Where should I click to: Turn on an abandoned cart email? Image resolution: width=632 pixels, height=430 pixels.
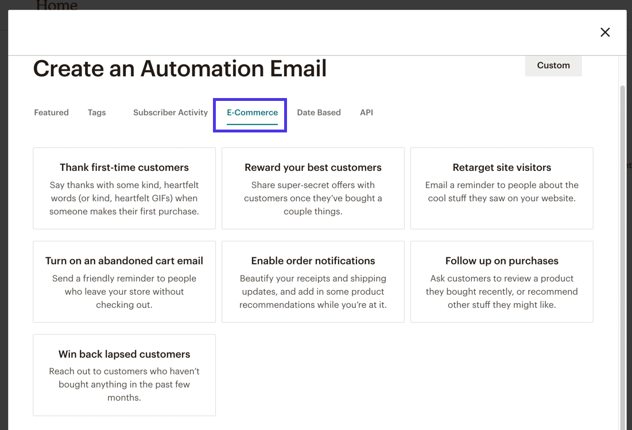[124, 282]
